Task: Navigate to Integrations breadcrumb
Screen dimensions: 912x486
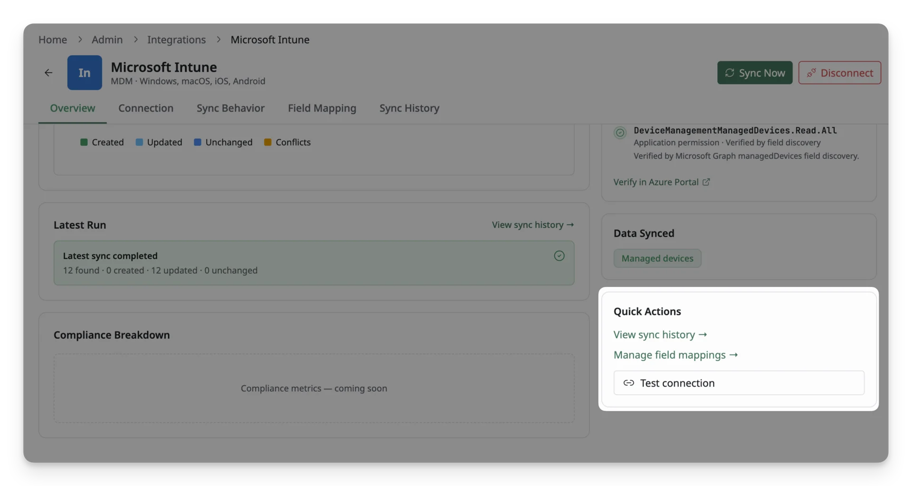Action: click(x=176, y=39)
